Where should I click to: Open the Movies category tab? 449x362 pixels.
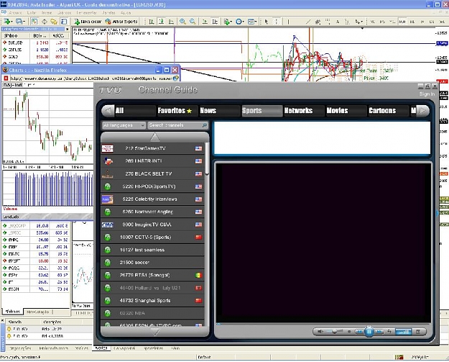(x=346, y=111)
